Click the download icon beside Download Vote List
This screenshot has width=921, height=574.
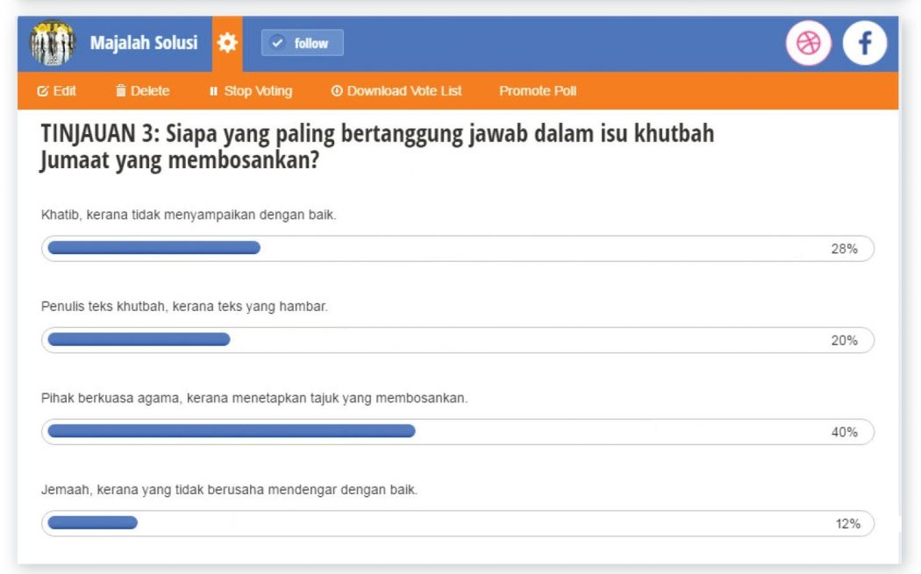(336, 91)
